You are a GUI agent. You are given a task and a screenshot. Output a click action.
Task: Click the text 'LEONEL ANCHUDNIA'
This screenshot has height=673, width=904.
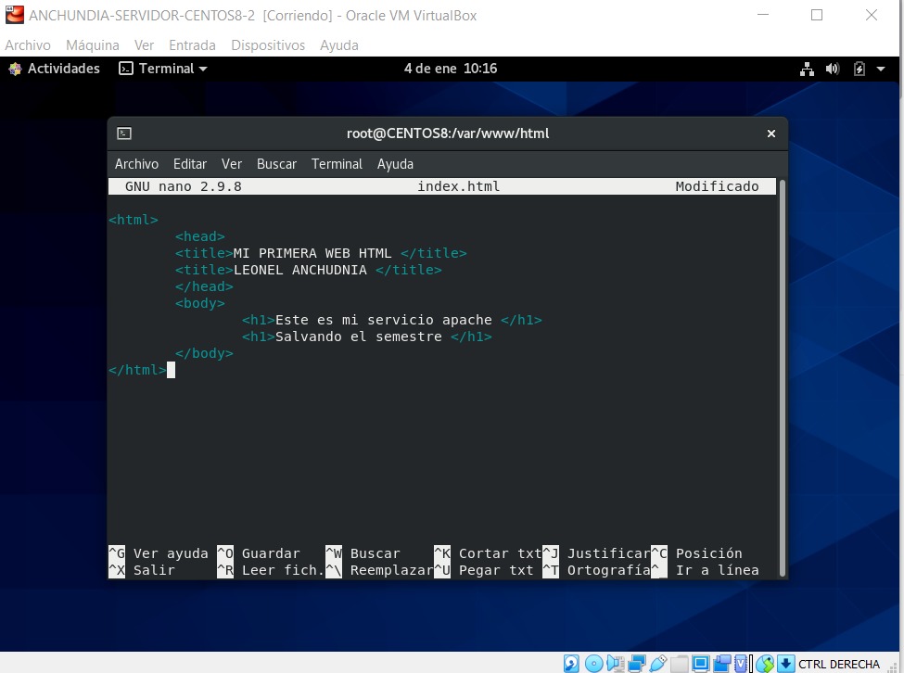click(x=299, y=271)
